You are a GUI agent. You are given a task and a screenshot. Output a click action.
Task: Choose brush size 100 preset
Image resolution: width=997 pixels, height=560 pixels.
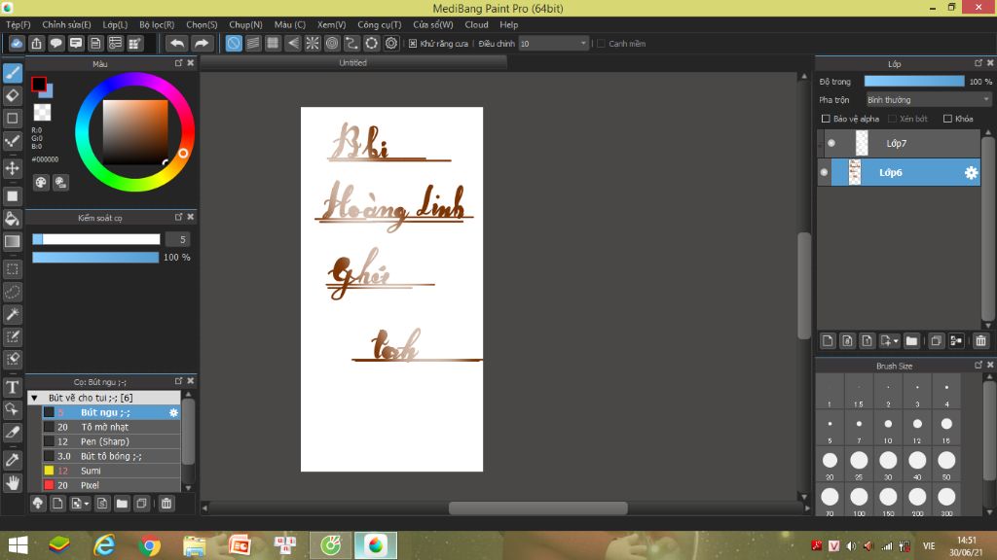859,502
